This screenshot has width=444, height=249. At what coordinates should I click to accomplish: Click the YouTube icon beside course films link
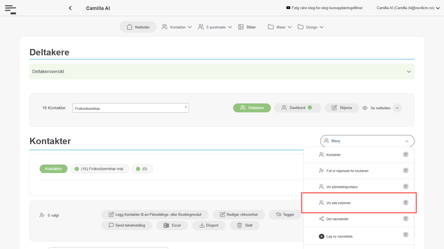(288, 8)
